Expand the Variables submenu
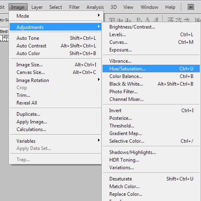This screenshot has height=201, width=201. pyautogui.click(x=55, y=141)
